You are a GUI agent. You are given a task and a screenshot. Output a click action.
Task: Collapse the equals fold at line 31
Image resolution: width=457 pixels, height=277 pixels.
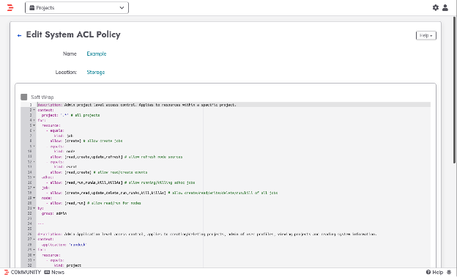click(34, 260)
